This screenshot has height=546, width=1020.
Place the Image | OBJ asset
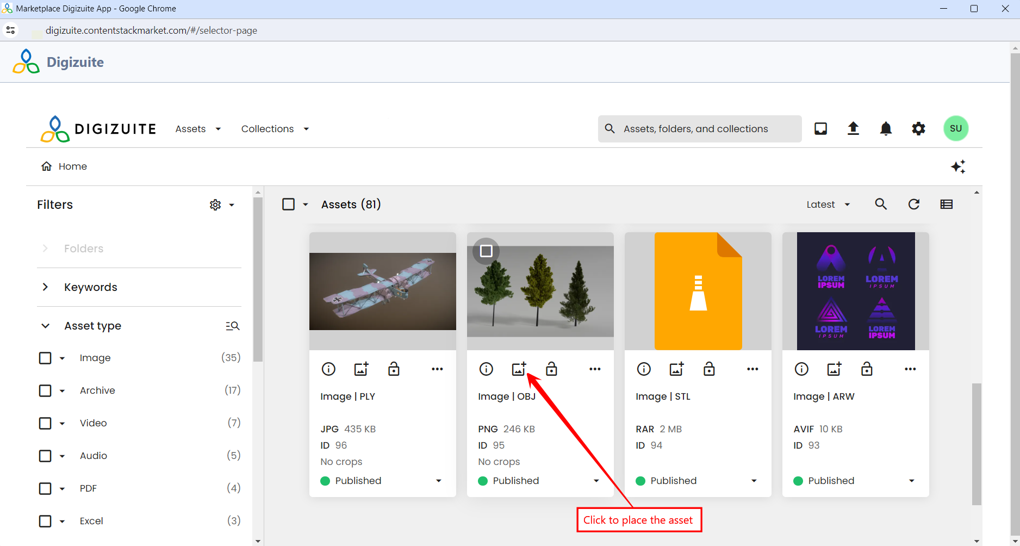tap(519, 369)
